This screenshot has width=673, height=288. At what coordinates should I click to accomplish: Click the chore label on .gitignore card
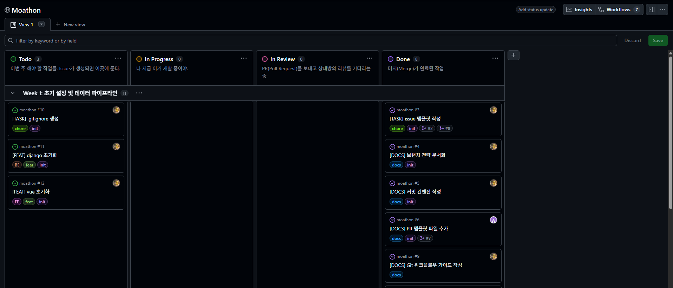pyautogui.click(x=20, y=129)
